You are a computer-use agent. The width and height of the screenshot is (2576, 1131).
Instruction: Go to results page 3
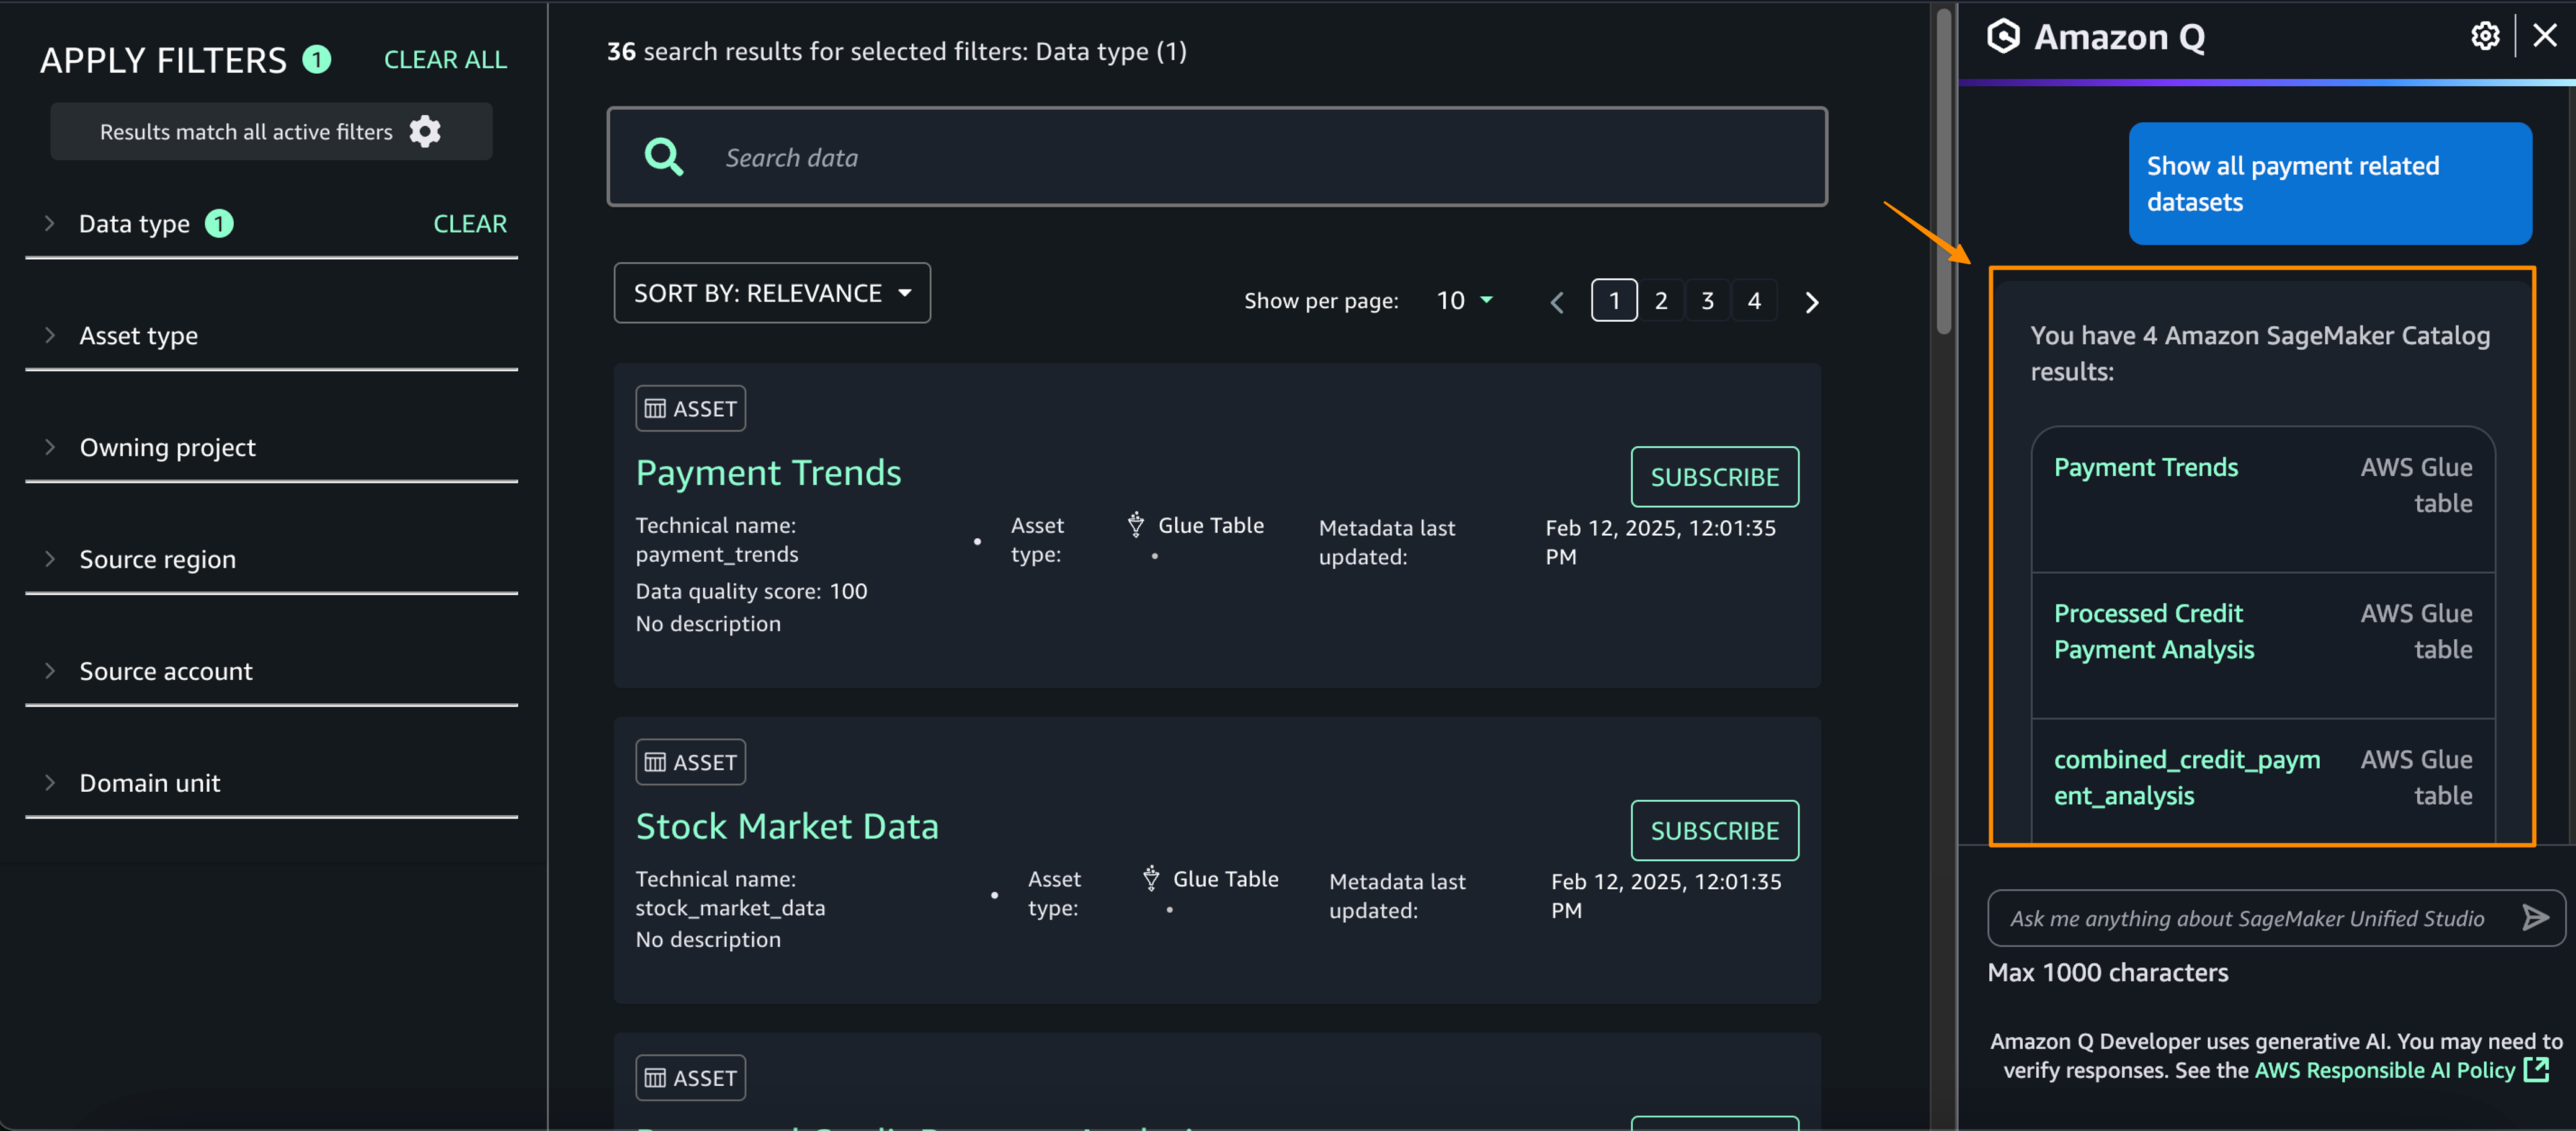tap(1707, 301)
